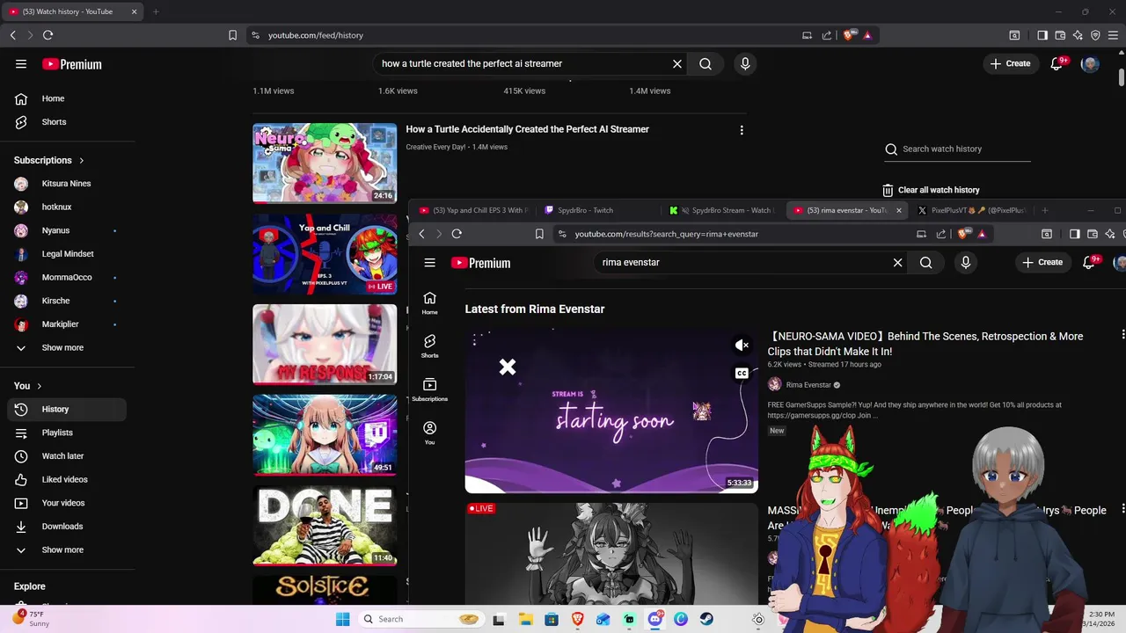The image size is (1126, 633).
Task: Open the DONE video thumbnail
Action: click(325, 525)
